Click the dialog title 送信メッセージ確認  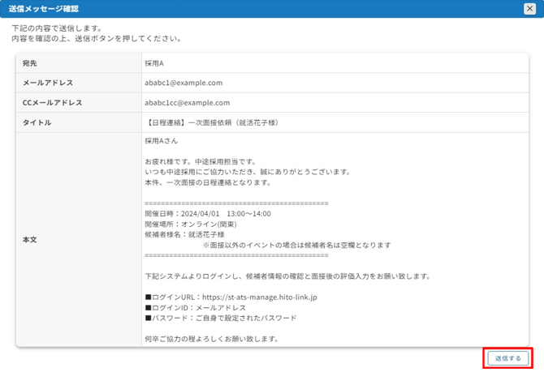click(44, 9)
